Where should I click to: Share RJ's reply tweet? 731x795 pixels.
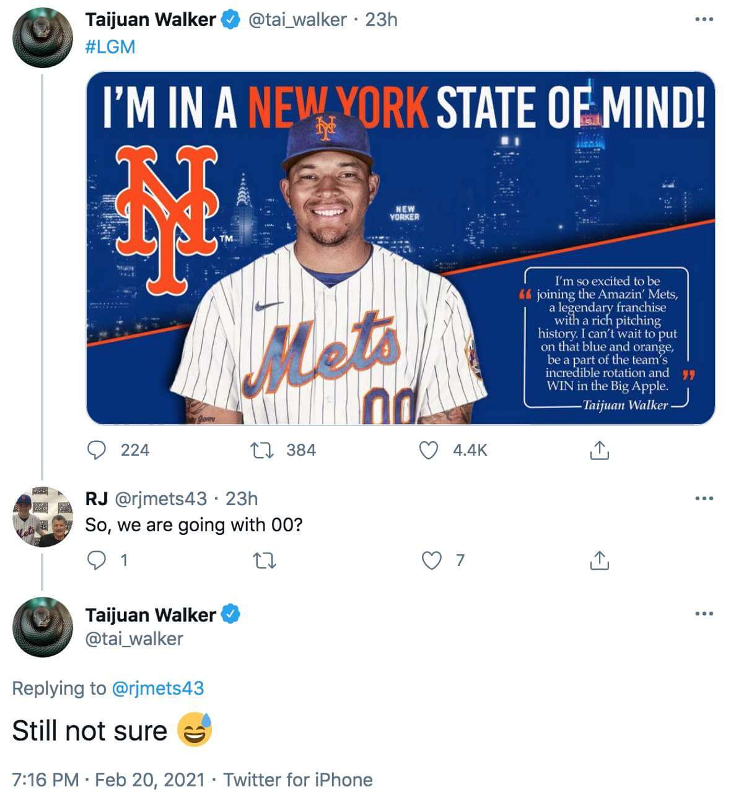(x=599, y=560)
